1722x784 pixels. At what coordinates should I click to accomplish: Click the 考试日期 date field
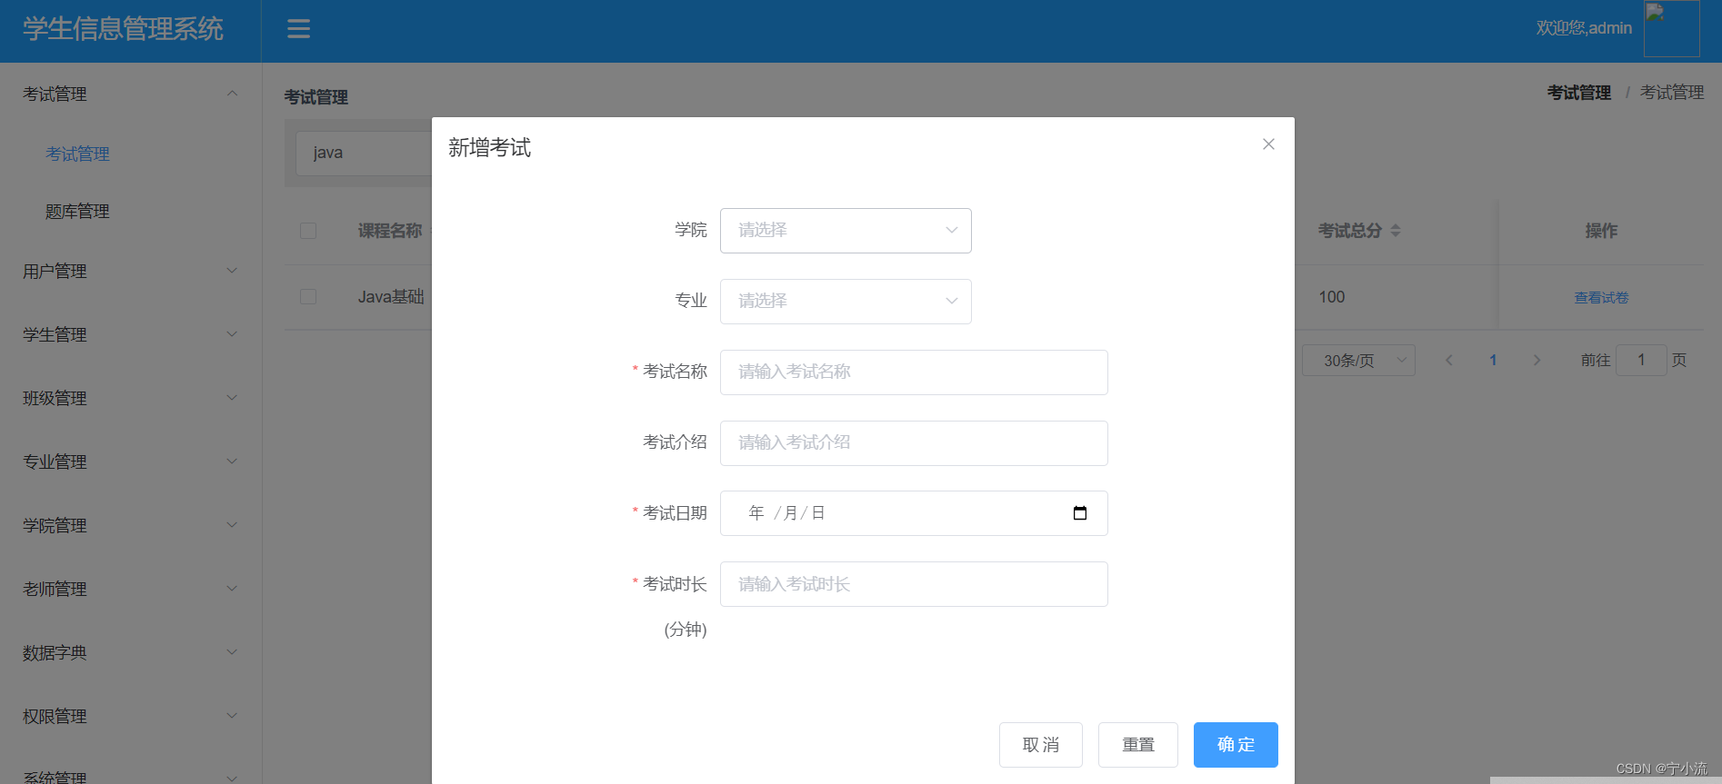(x=914, y=513)
